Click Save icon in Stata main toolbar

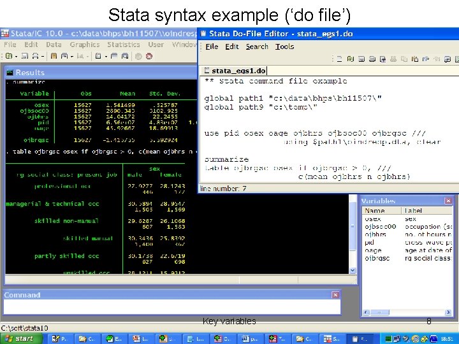25,56
